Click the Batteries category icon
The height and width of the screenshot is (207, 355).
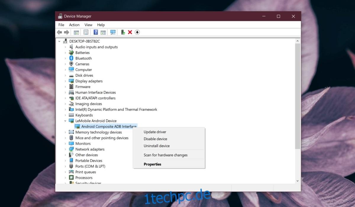coord(71,52)
